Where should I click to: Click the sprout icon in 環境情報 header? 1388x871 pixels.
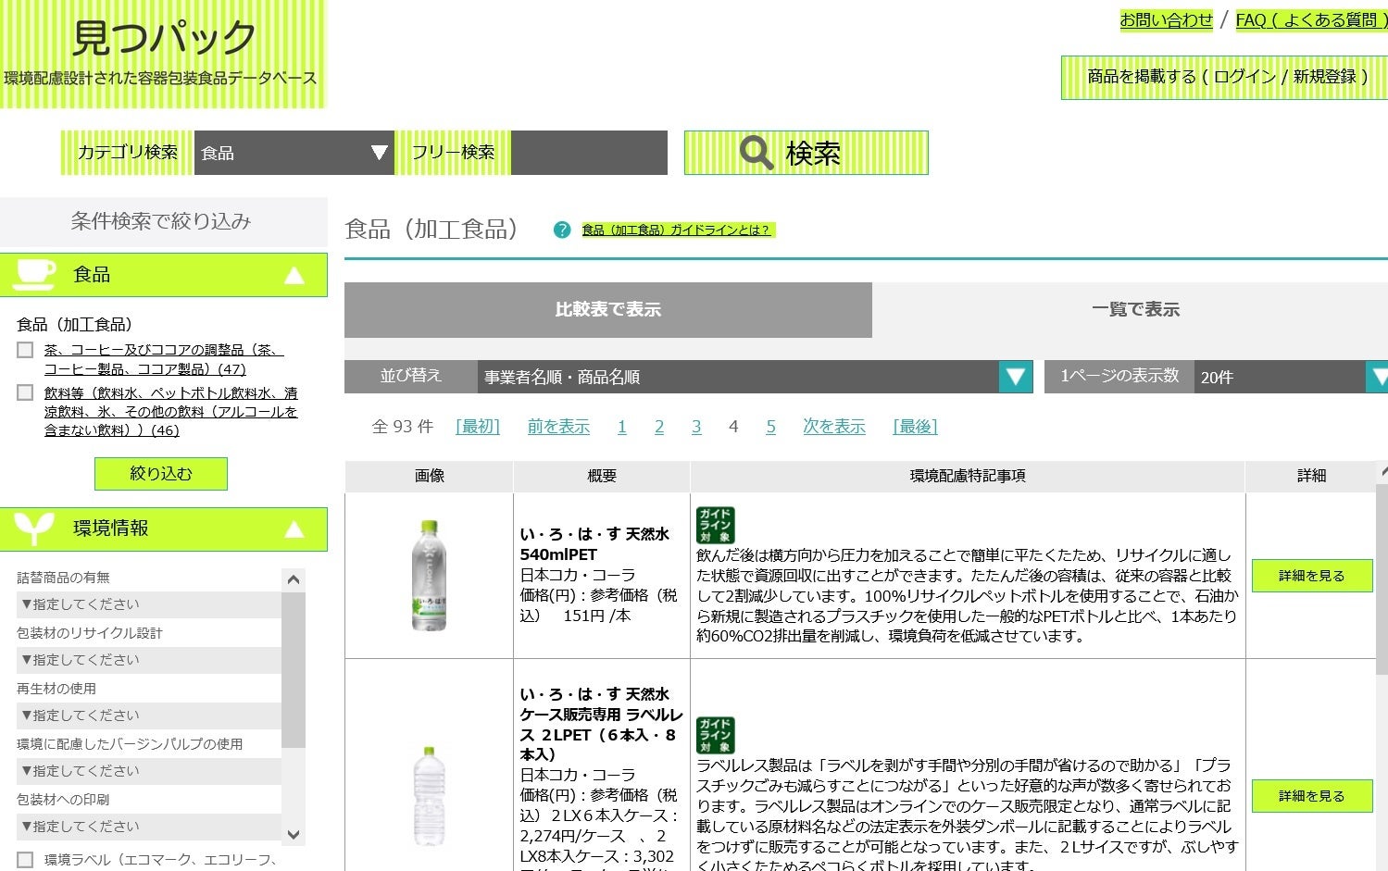[33, 529]
